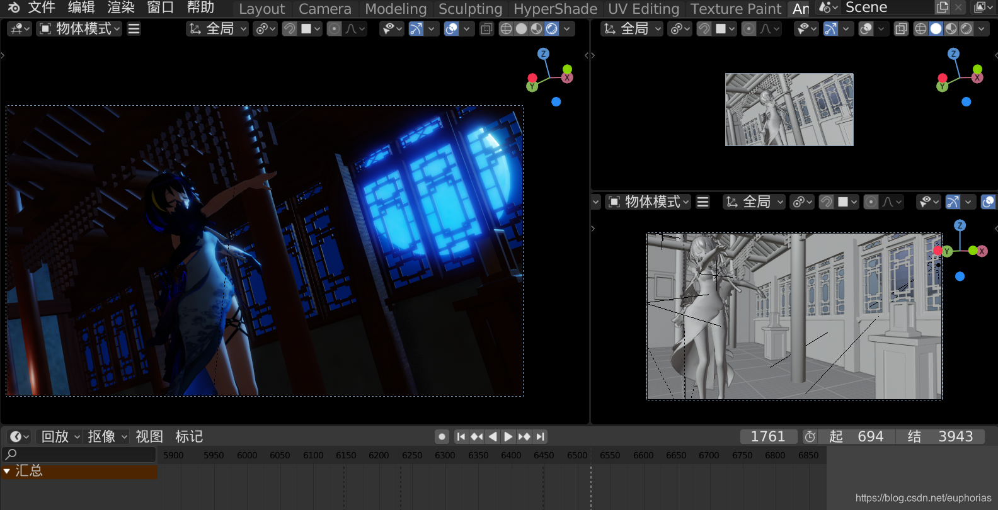Open the editor type dropdown in left viewport
The height and width of the screenshot is (510, 998).
pyautogui.click(x=20, y=29)
